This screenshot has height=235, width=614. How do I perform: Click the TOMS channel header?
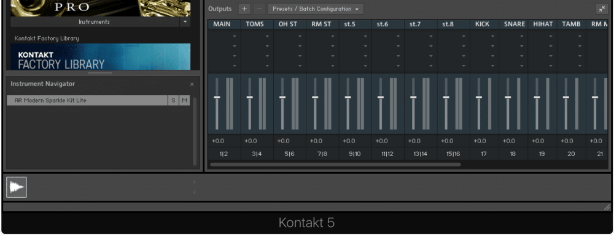(255, 24)
